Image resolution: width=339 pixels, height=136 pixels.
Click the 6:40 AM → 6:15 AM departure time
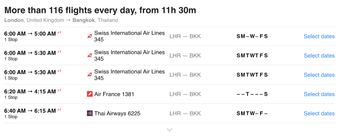point(30,111)
